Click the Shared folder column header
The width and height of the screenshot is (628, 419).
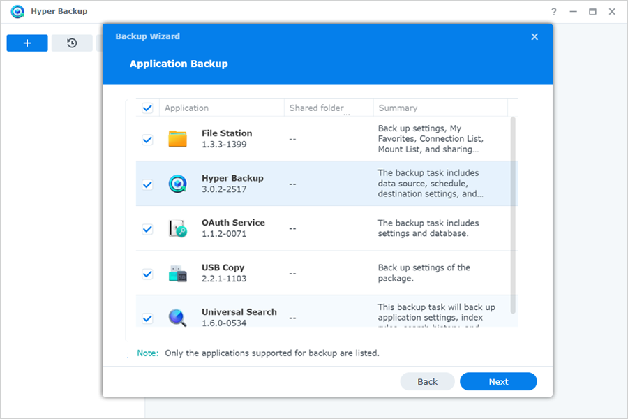tap(329, 108)
